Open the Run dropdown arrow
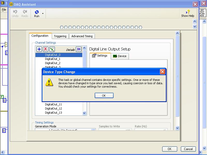 43,13
